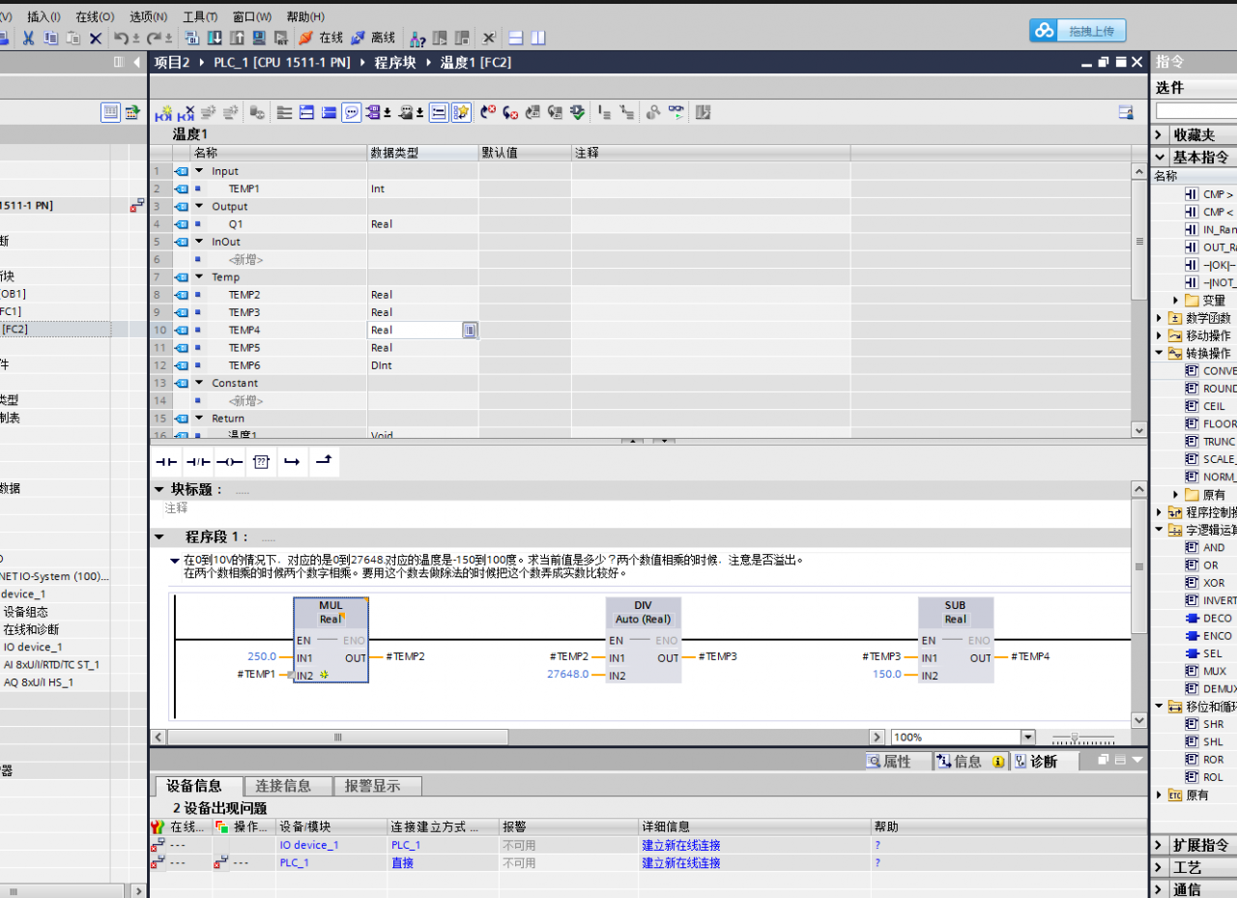Click IO device_1 link in diagnostics
Image resolution: width=1237 pixels, height=898 pixels.
[x=309, y=845]
